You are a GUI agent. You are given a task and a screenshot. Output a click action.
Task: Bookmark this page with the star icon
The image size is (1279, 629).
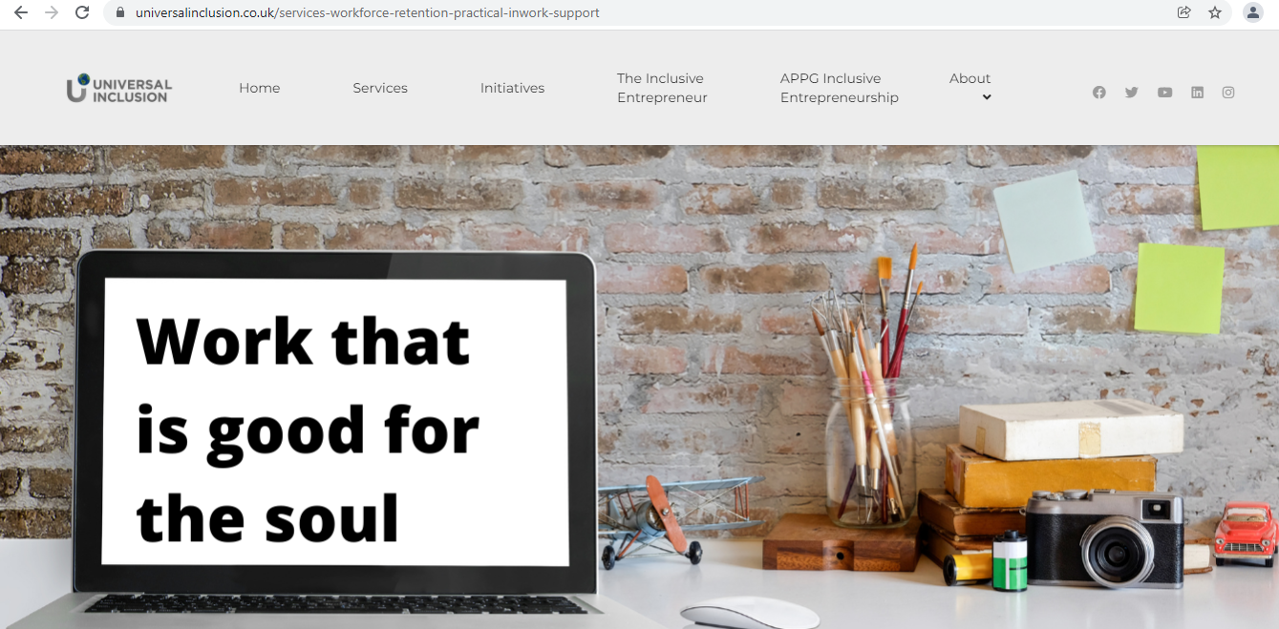click(1215, 12)
